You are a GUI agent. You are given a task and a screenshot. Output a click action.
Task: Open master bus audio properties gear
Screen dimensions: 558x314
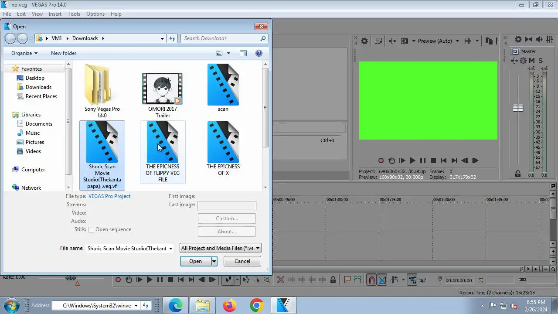[x=518, y=39]
